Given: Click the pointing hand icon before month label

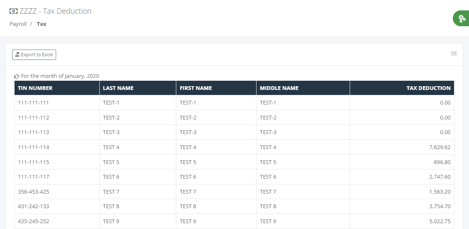Looking at the screenshot, I should pyautogui.click(x=17, y=76).
